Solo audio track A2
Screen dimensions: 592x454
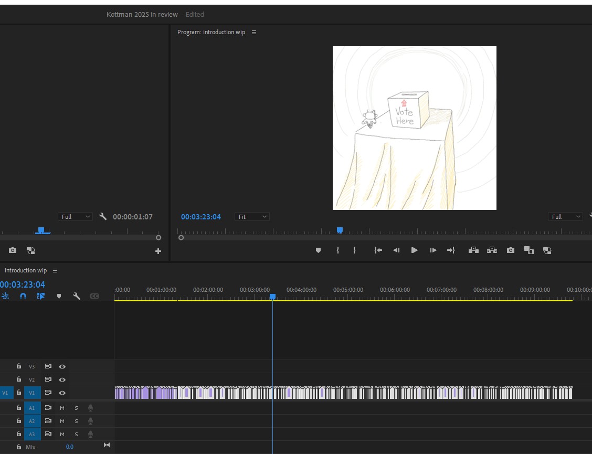coord(76,421)
